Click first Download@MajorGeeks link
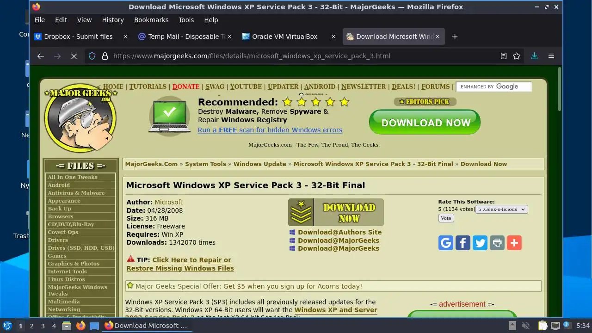Screen dimensions: 592x333 coord(339,240)
